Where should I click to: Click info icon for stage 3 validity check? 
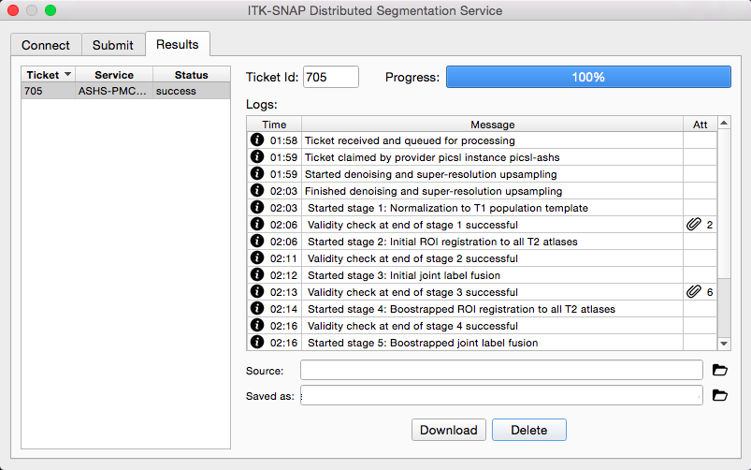pyautogui.click(x=257, y=291)
